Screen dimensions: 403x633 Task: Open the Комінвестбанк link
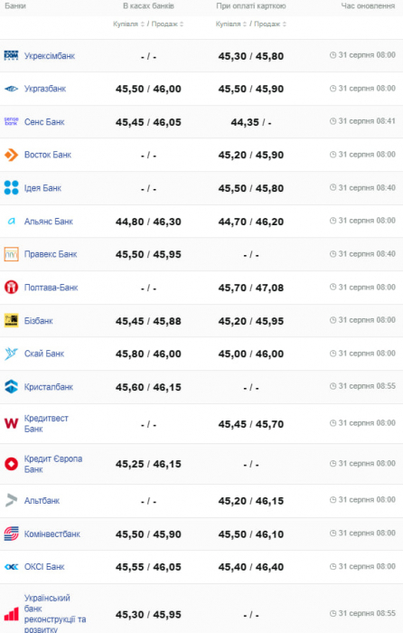point(52,534)
